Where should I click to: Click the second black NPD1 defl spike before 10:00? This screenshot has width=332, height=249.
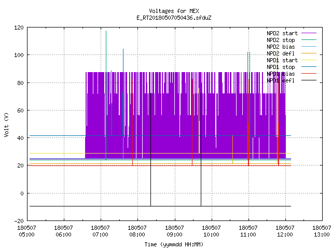coord(201,148)
